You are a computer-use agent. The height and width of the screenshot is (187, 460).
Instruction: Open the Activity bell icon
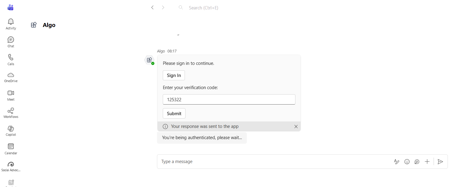click(11, 22)
